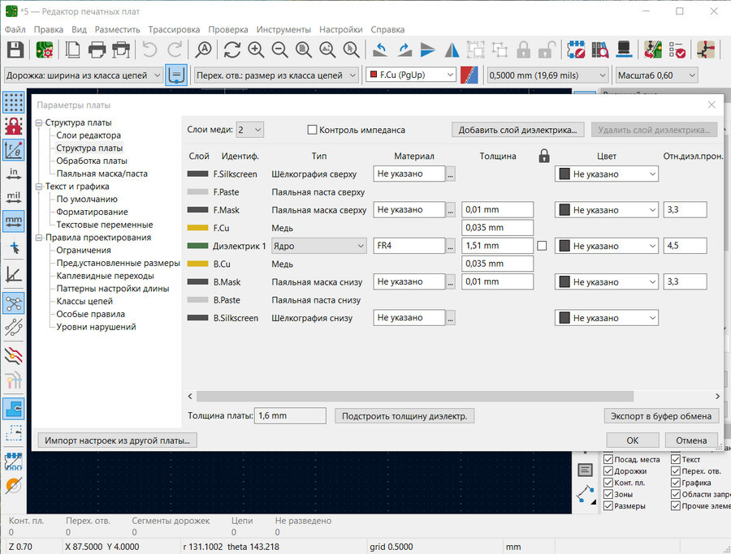The height and width of the screenshot is (554, 731).
Task: Click the Save floppy disk icon
Action: pyautogui.click(x=15, y=49)
